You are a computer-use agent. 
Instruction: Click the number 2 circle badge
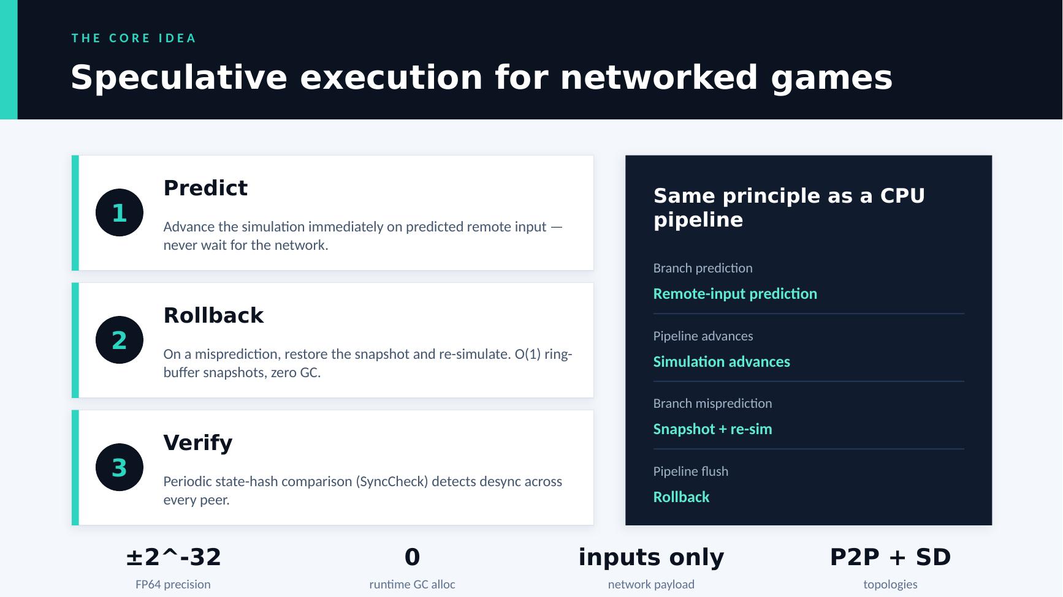[120, 340]
